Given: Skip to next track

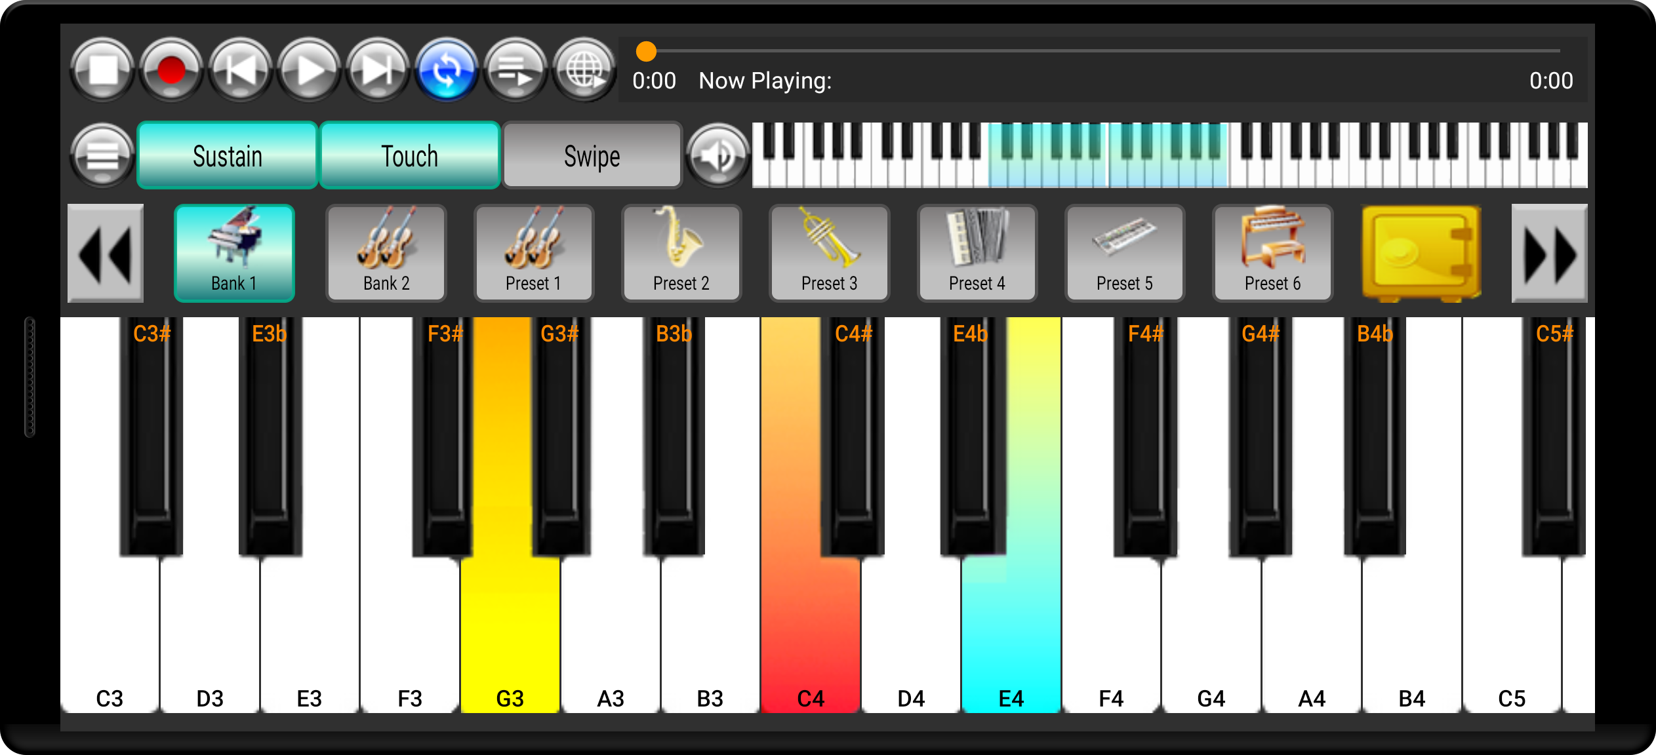Looking at the screenshot, I should click(378, 69).
